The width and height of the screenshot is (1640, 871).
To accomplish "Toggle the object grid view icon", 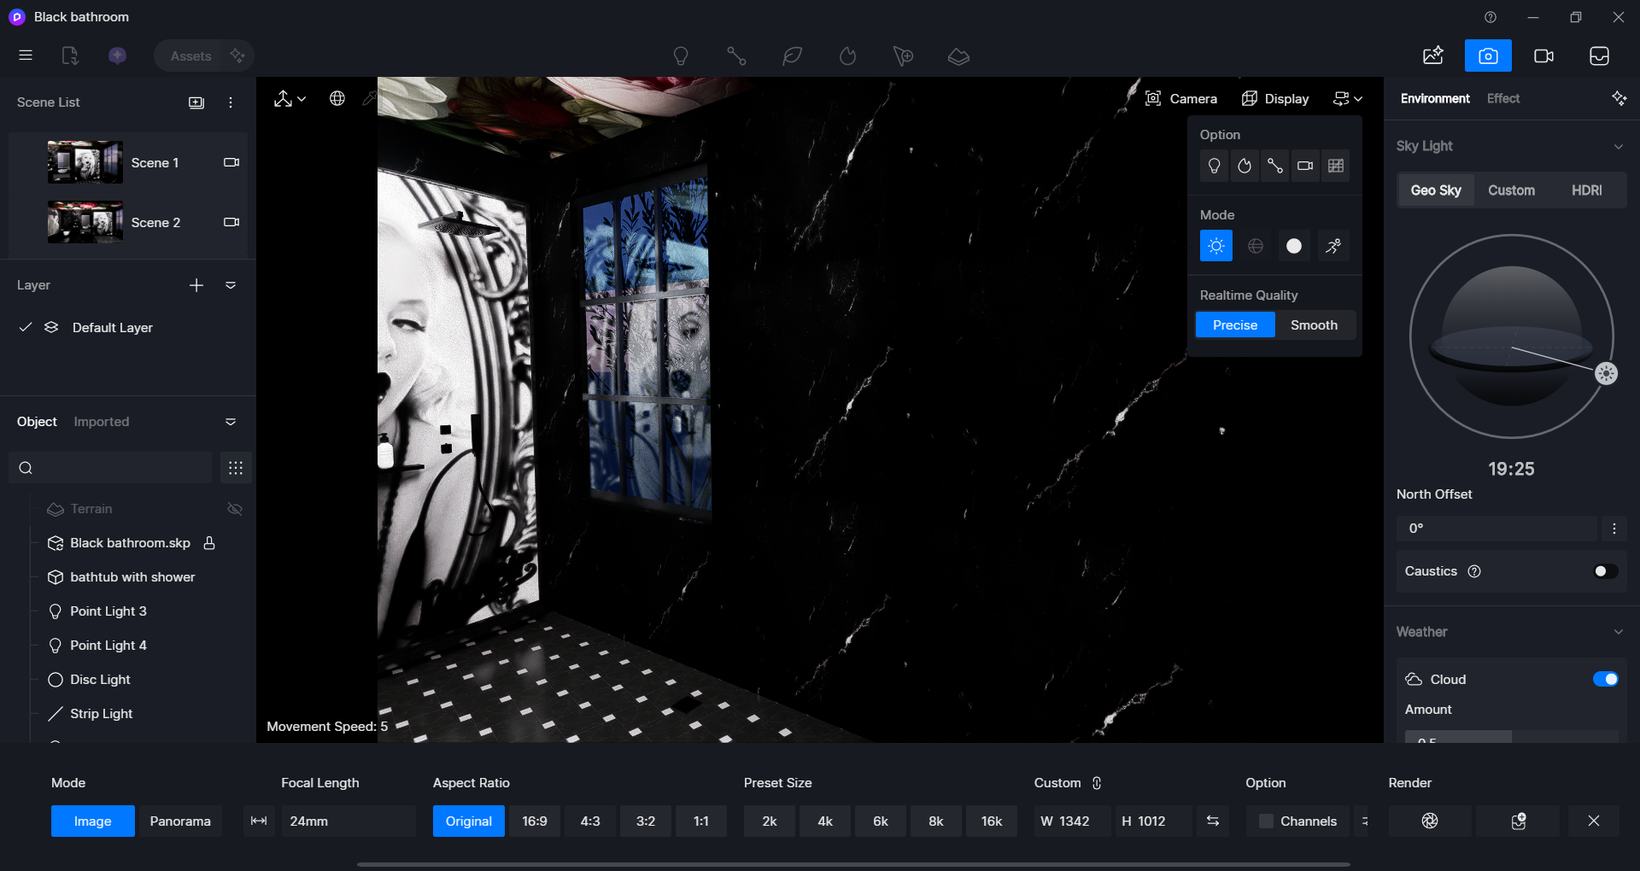I will (236, 468).
